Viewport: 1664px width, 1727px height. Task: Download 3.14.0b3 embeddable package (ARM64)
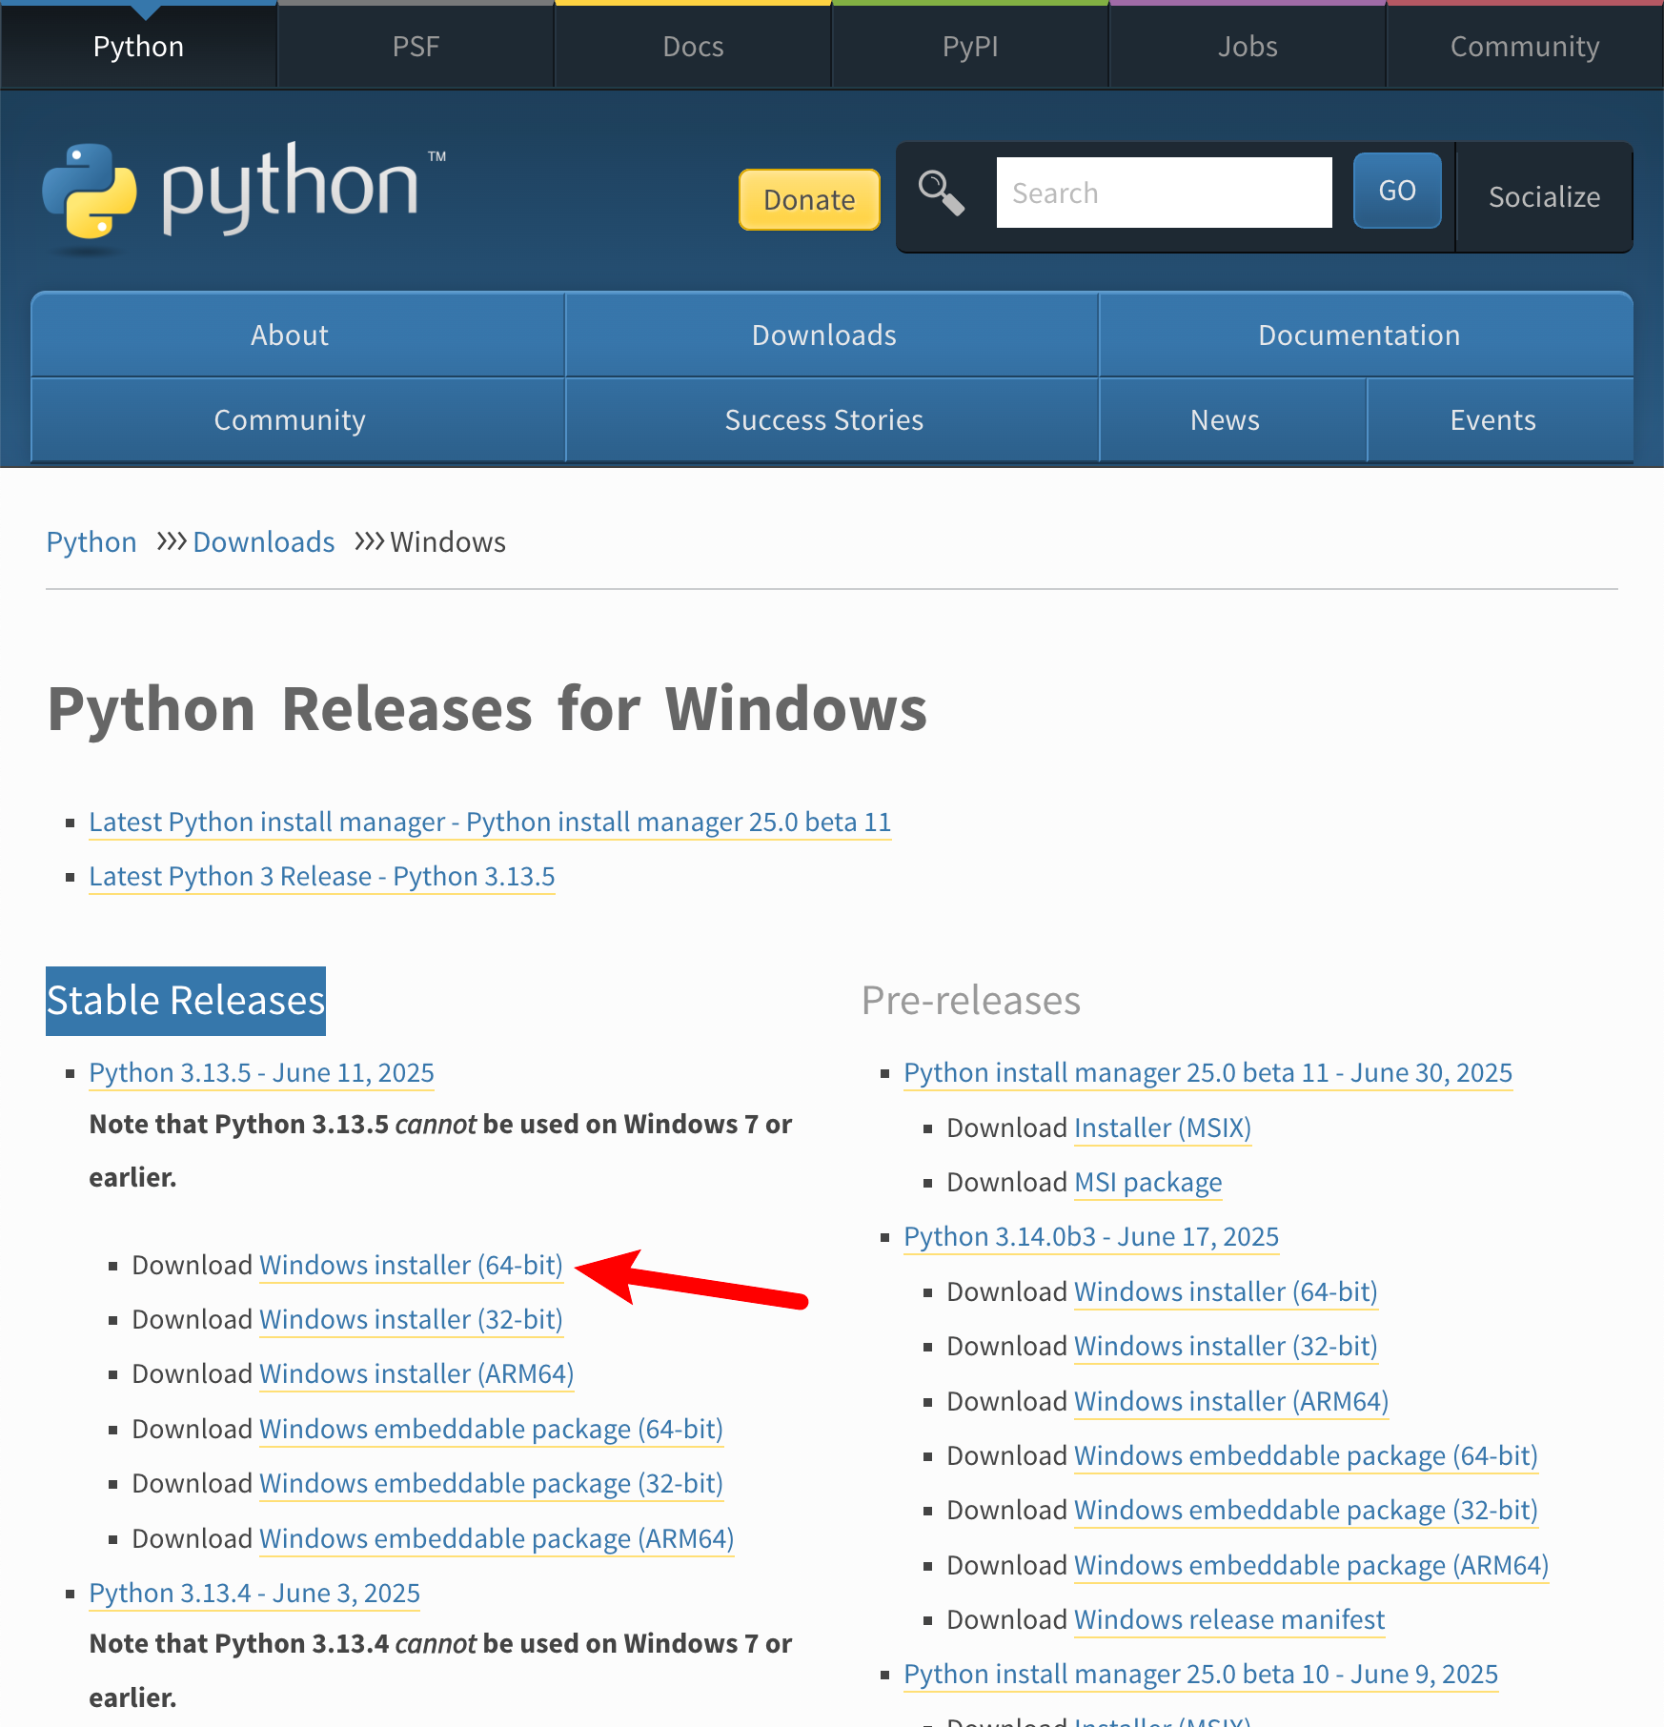point(1311,1565)
